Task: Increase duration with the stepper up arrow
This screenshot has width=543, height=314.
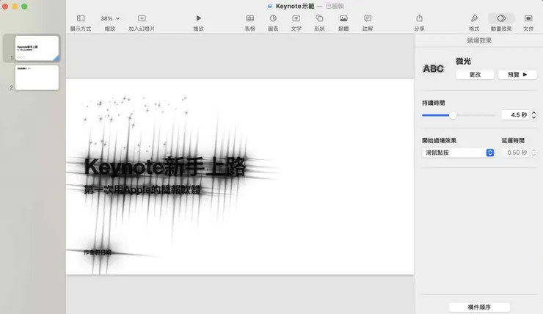Action: 533,112
